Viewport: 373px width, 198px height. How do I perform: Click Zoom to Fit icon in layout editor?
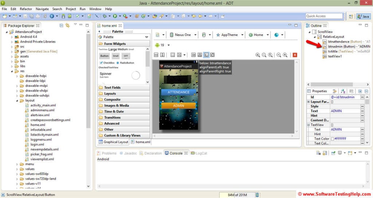click(x=264, y=55)
